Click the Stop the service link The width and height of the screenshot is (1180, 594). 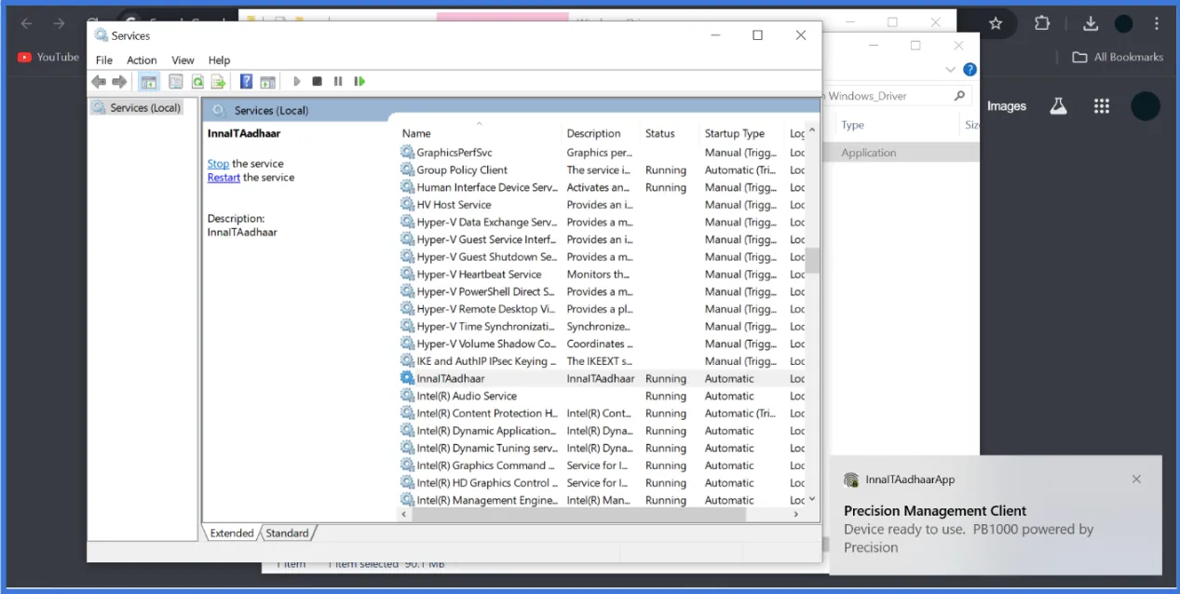coord(218,164)
